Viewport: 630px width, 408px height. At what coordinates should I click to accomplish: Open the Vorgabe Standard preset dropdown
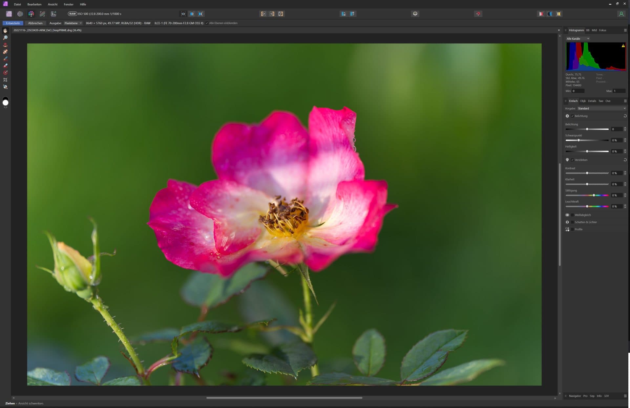pos(601,108)
